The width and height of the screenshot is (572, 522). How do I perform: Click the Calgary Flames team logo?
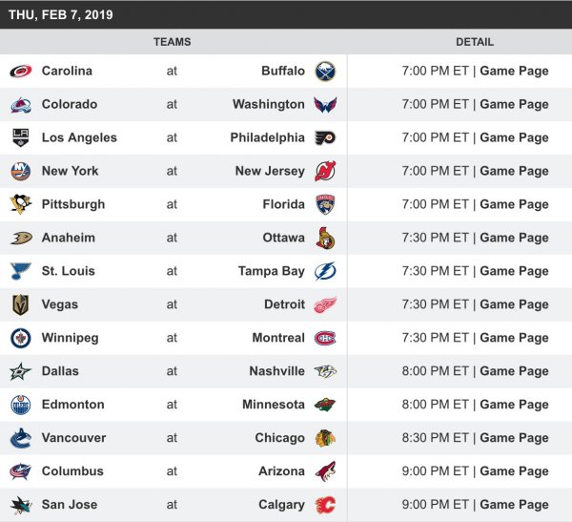click(x=325, y=505)
